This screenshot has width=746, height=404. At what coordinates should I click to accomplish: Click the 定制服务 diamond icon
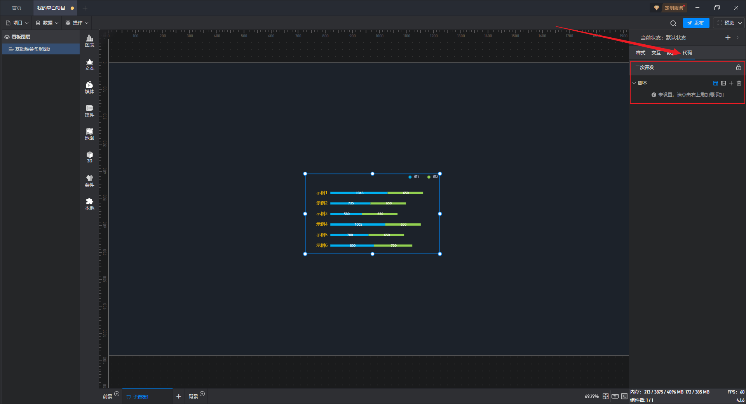(657, 8)
